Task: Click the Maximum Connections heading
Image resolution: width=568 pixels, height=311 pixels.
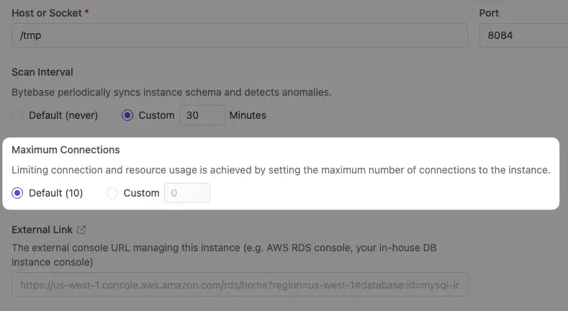Action: pos(66,150)
